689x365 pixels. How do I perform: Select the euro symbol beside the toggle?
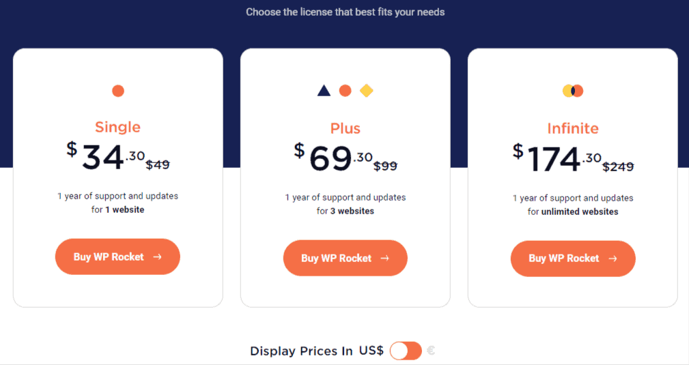431,351
